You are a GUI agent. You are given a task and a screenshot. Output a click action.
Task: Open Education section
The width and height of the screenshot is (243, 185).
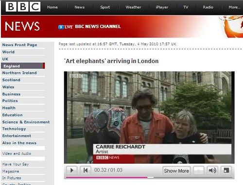(x=12, y=115)
